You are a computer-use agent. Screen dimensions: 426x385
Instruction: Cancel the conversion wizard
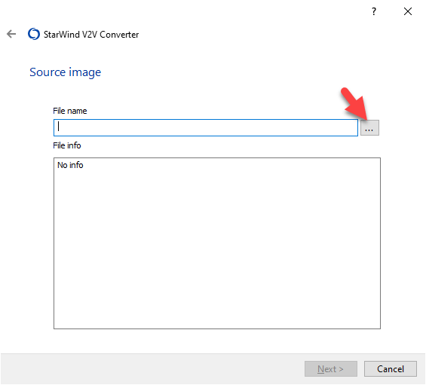tap(391, 368)
